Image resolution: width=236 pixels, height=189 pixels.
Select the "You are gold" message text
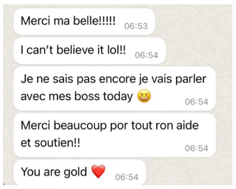(x=54, y=172)
